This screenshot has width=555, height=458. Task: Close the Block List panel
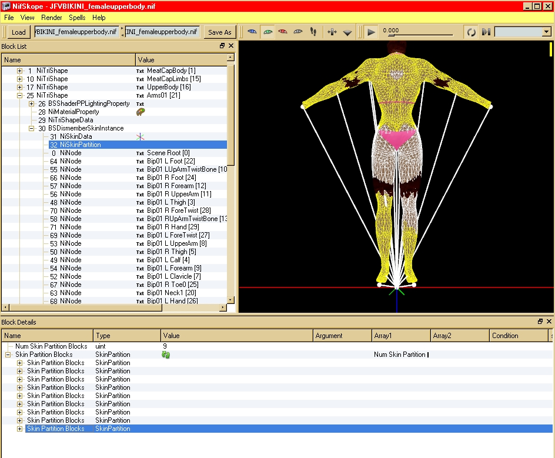coord(231,46)
